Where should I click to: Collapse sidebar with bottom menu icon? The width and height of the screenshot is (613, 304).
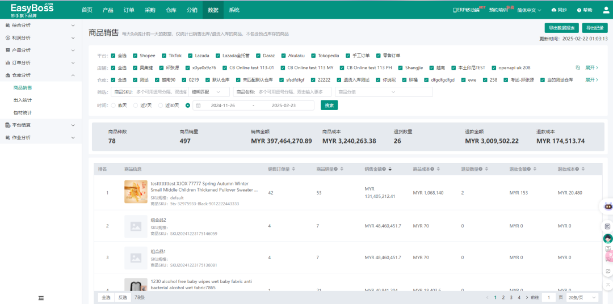tap(41, 298)
